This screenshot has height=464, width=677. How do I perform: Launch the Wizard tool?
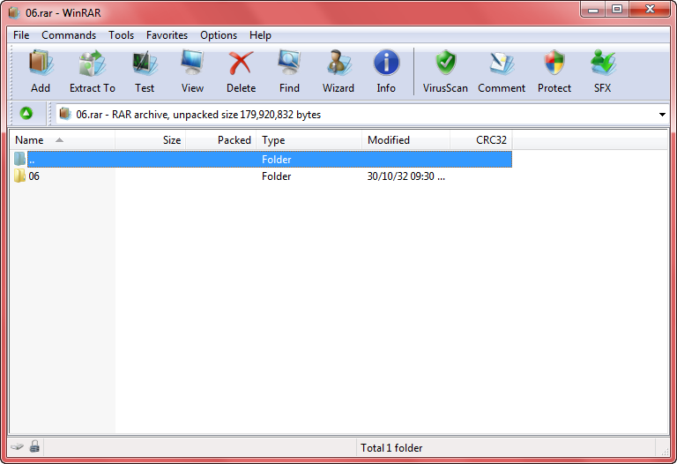coord(338,64)
